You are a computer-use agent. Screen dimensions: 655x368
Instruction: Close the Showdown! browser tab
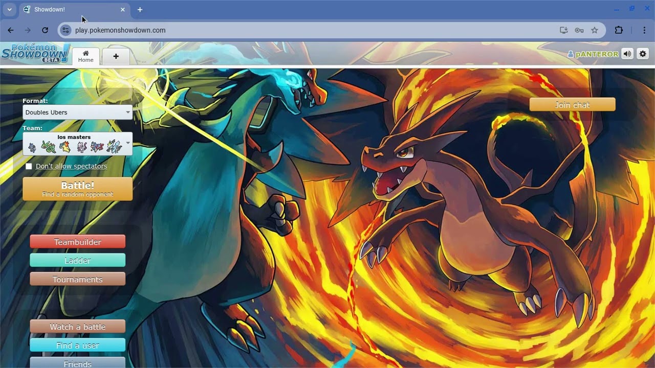[x=123, y=10]
